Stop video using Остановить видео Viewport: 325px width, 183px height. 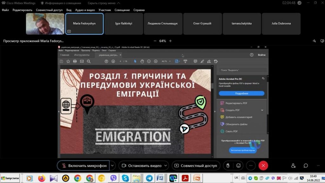pos(142,166)
